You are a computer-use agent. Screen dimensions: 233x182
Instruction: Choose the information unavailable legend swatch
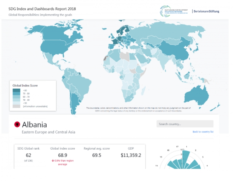[x=16, y=106]
